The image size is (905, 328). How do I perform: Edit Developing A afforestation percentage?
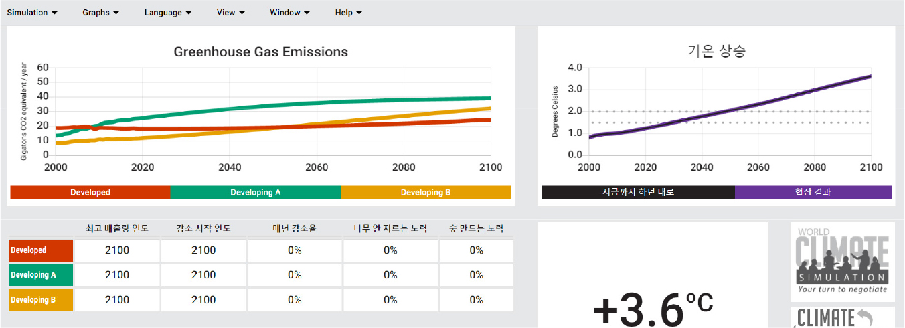tap(476, 275)
